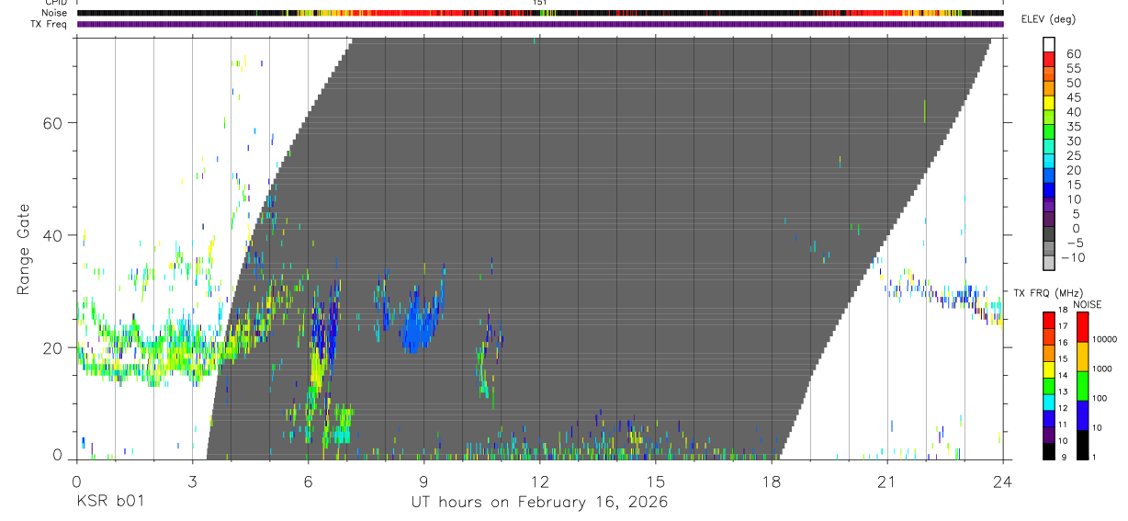Click the "30" elevation colorbar label

(x=1072, y=141)
